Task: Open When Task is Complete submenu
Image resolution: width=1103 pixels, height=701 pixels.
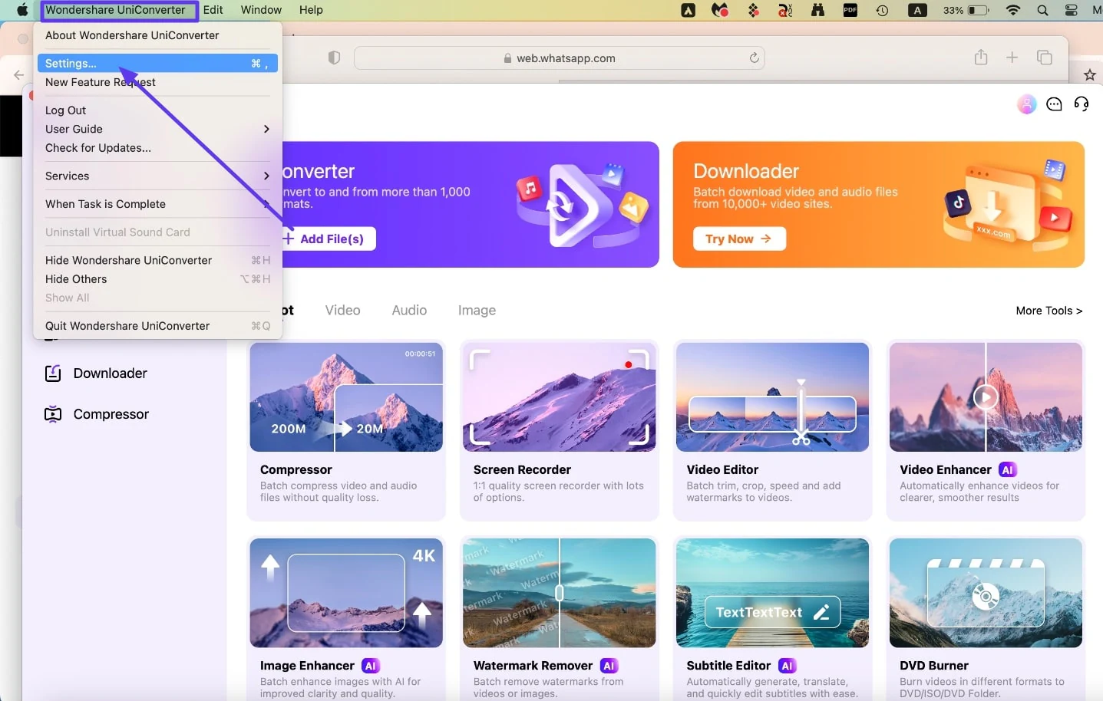Action: [x=157, y=204]
